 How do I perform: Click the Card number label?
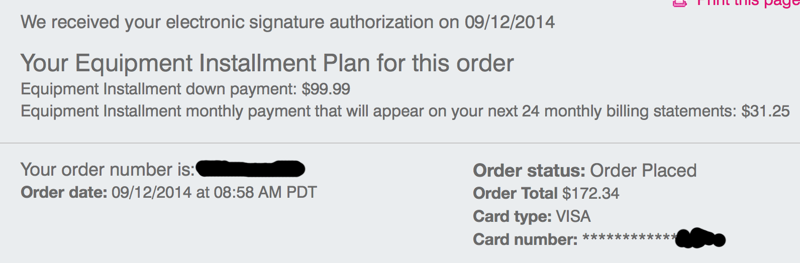[525, 239]
